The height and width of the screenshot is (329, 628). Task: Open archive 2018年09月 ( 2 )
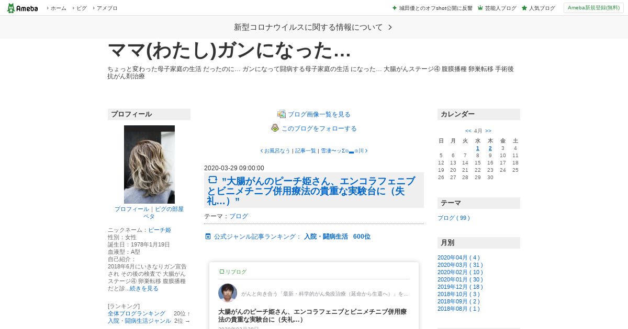458,301
